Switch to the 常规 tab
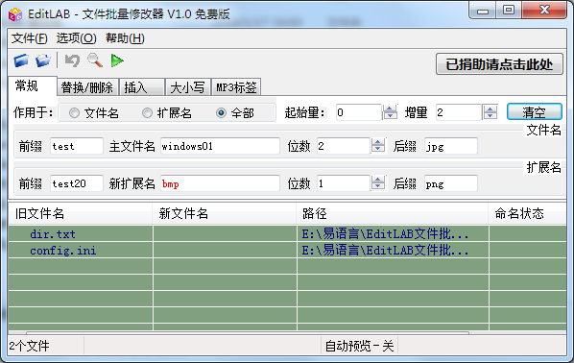The image size is (574, 363). coord(33,86)
